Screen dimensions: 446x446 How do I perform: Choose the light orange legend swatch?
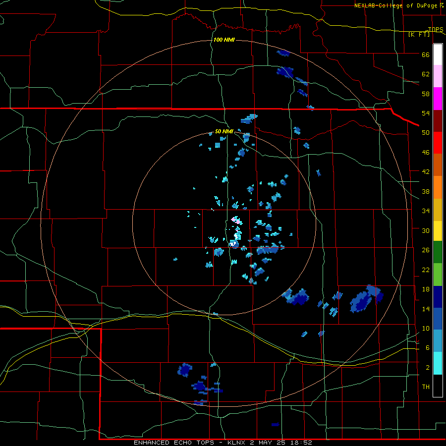tap(438, 187)
